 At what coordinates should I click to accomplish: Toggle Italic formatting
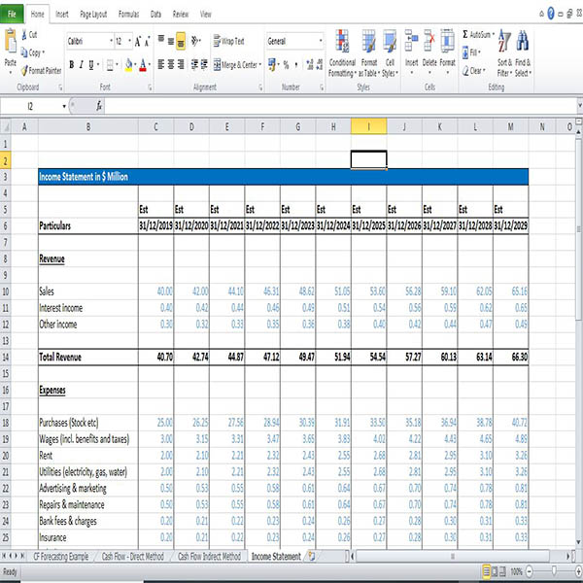(81, 65)
